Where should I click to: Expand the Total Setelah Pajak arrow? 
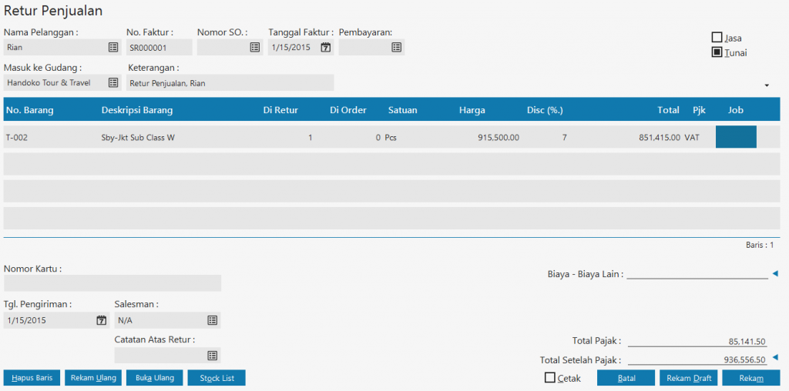[x=775, y=357]
